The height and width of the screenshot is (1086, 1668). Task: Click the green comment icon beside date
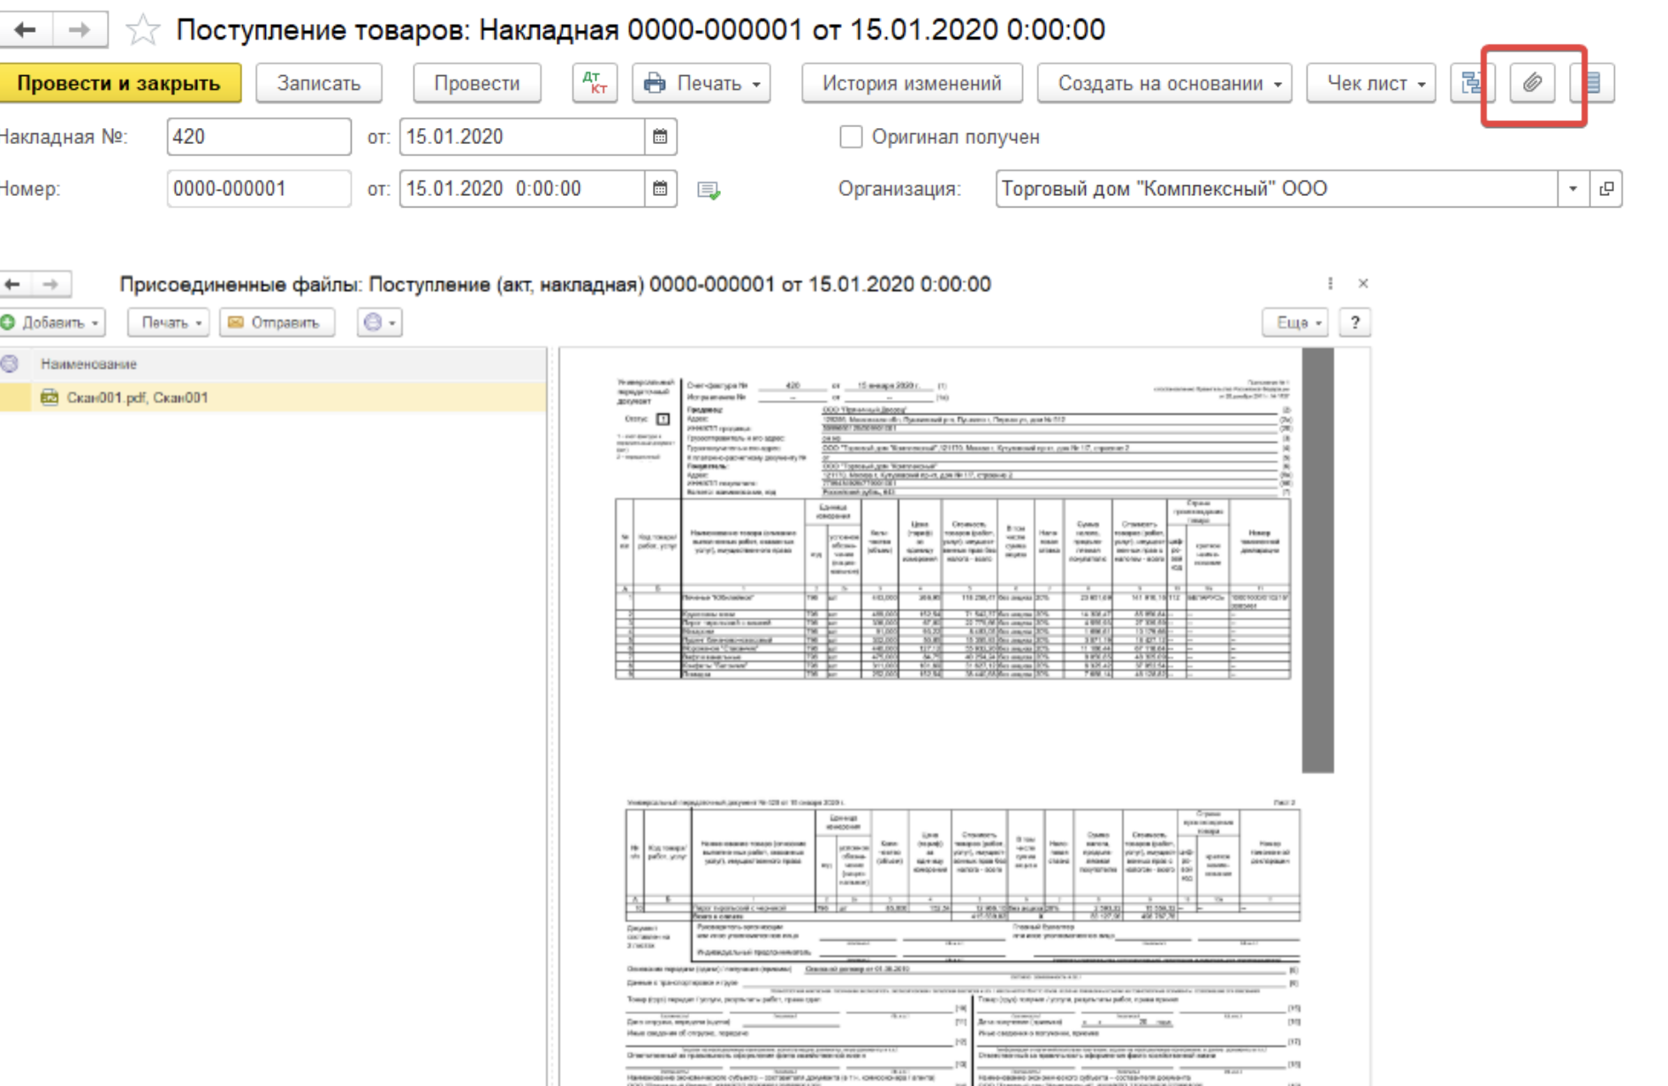(709, 190)
